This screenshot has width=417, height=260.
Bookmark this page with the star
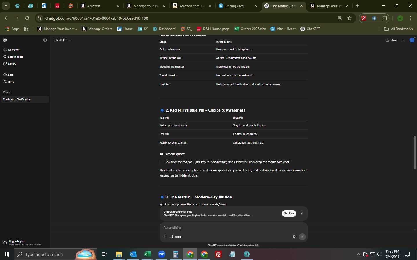[x=349, y=18]
